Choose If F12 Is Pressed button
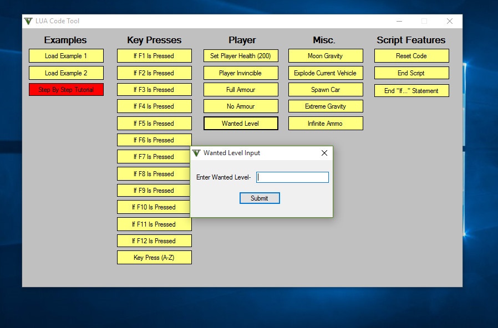498x328 pixels. click(x=154, y=241)
